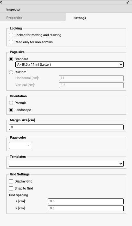Select the Settings tab
132x226 pixels.
80,18
